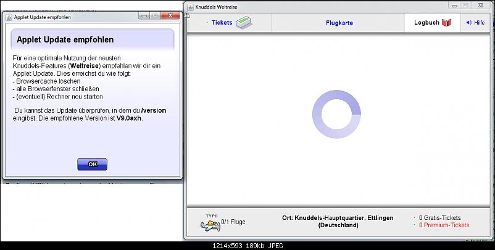
Task: Close the Applet Update dialog window
Action: [x=170, y=15]
